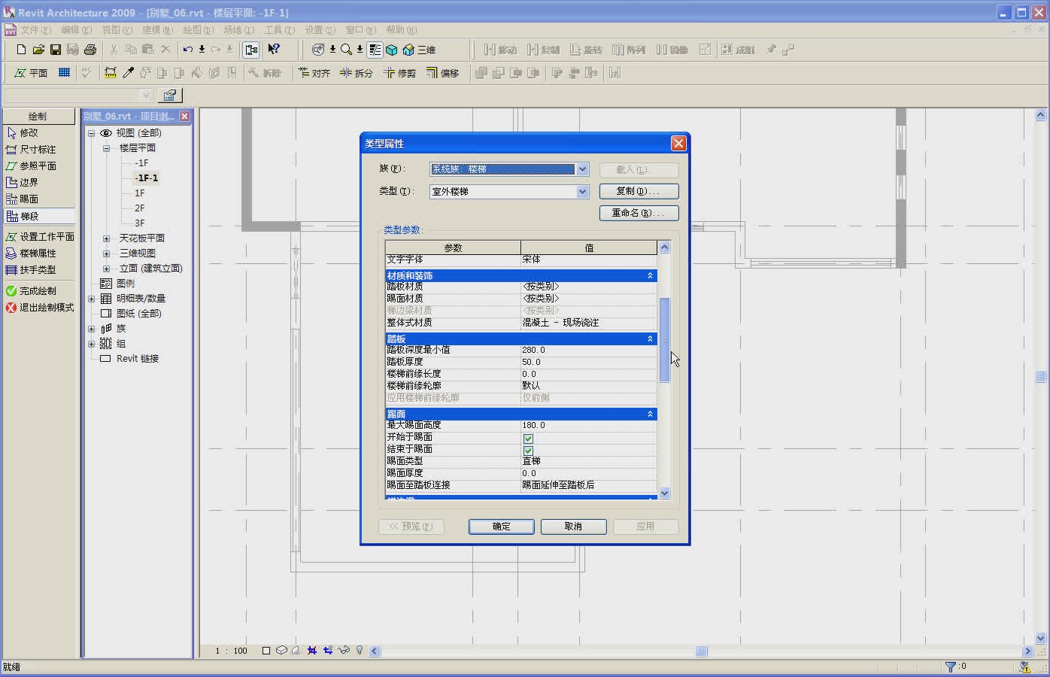Click the 偏移 offset tool
The width and height of the screenshot is (1050, 677).
click(x=442, y=73)
